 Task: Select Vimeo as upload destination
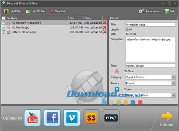click(x=72, y=118)
